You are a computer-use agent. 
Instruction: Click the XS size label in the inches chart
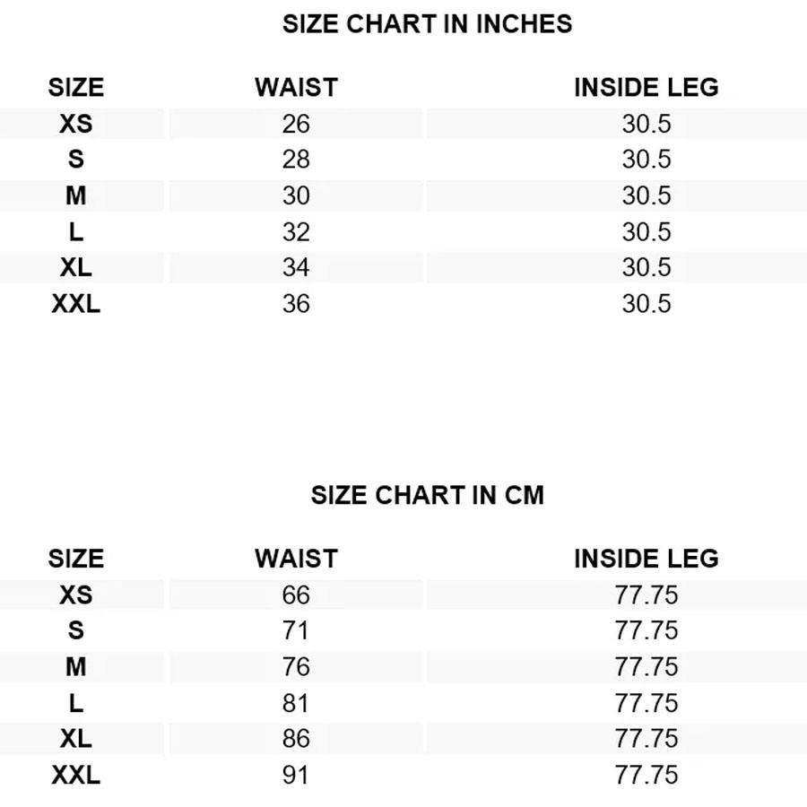pos(76,124)
